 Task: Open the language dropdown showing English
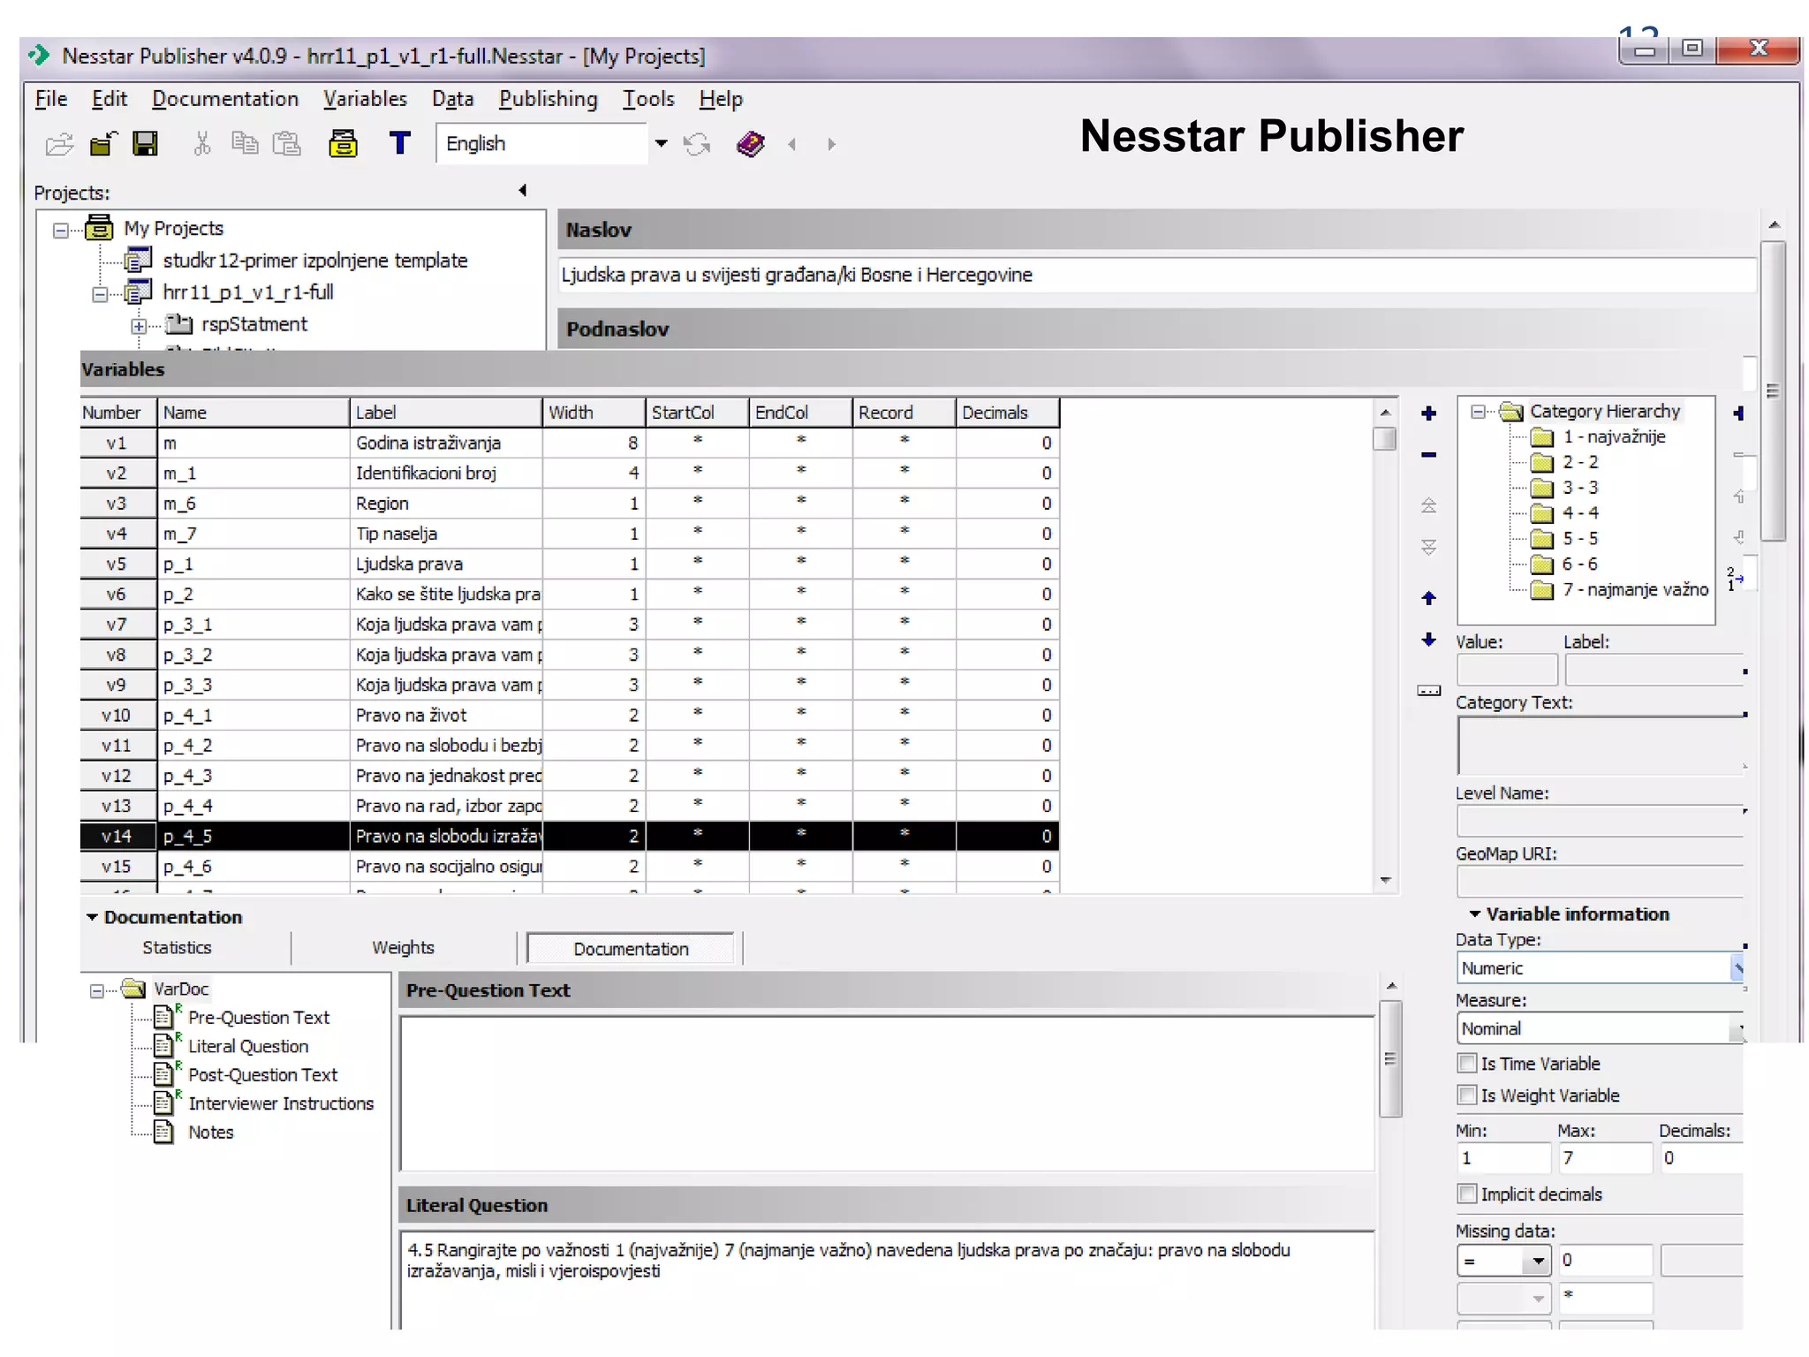pyautogui.click(x=661, y=143)
